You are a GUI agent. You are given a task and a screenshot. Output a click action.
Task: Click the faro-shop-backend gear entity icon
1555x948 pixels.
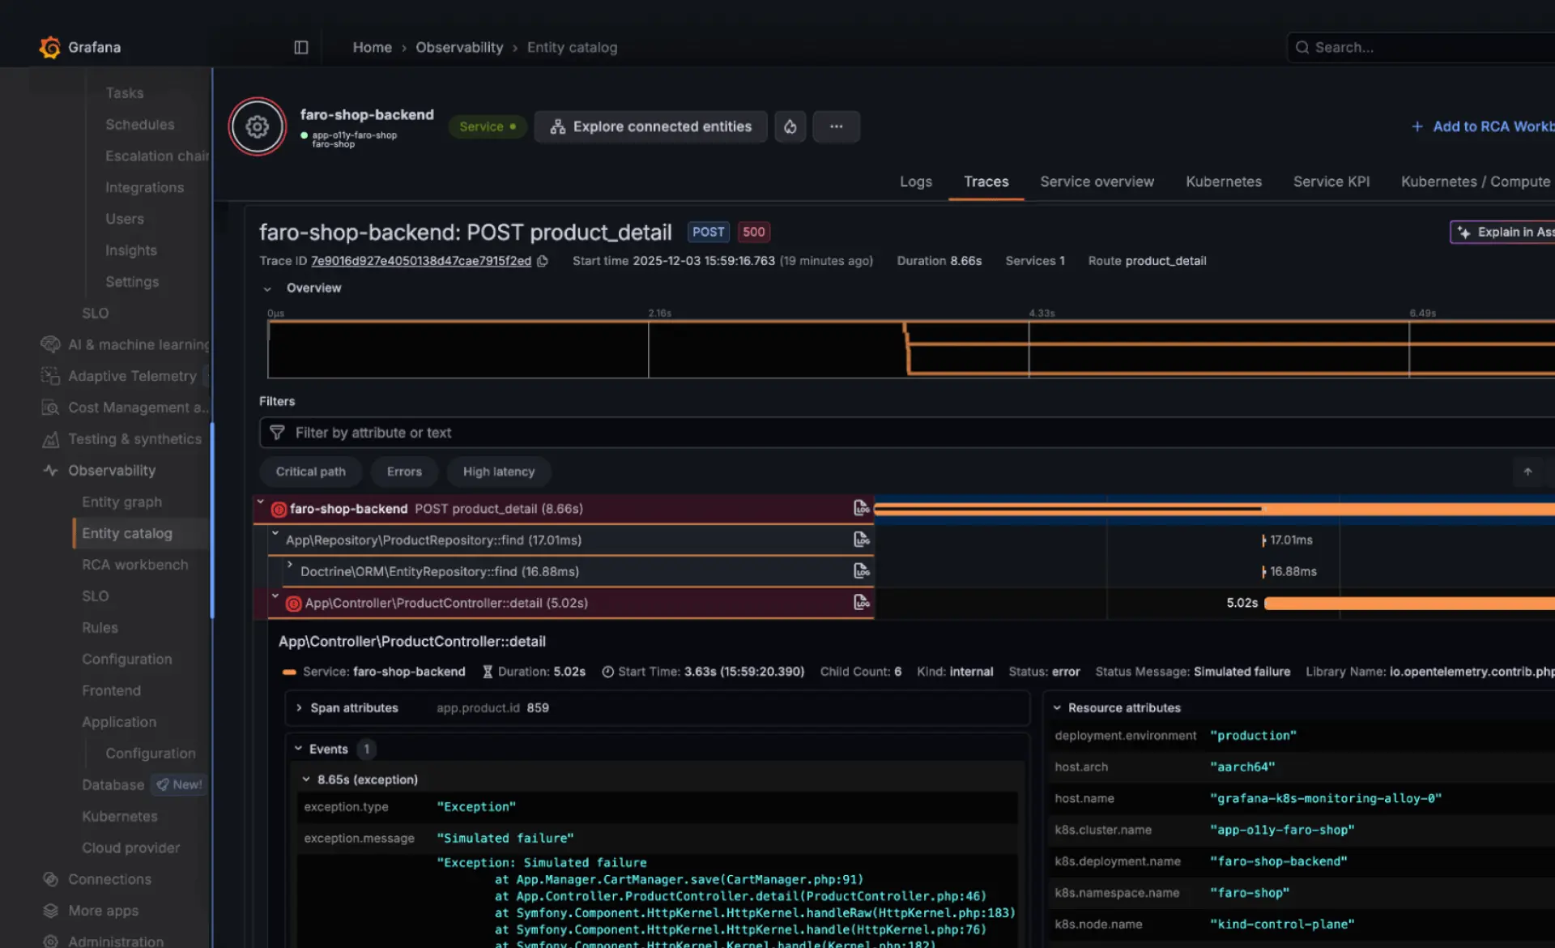257,126
